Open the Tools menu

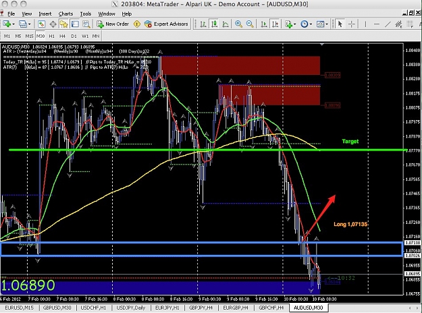[86, 13]
